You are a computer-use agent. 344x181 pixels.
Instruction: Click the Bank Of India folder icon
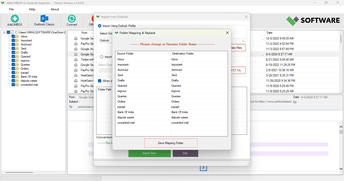(x=17, y=77)
